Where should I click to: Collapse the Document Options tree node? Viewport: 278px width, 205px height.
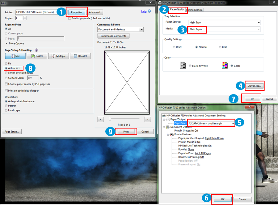click(164, 127)
